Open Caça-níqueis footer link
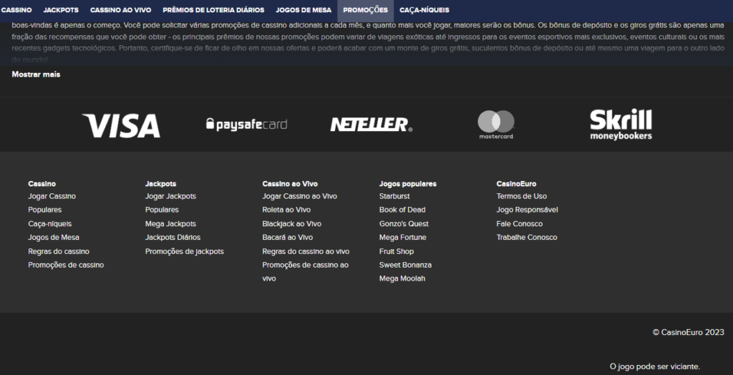The width and height of the screenshot is (733, 375). (50, 224)
